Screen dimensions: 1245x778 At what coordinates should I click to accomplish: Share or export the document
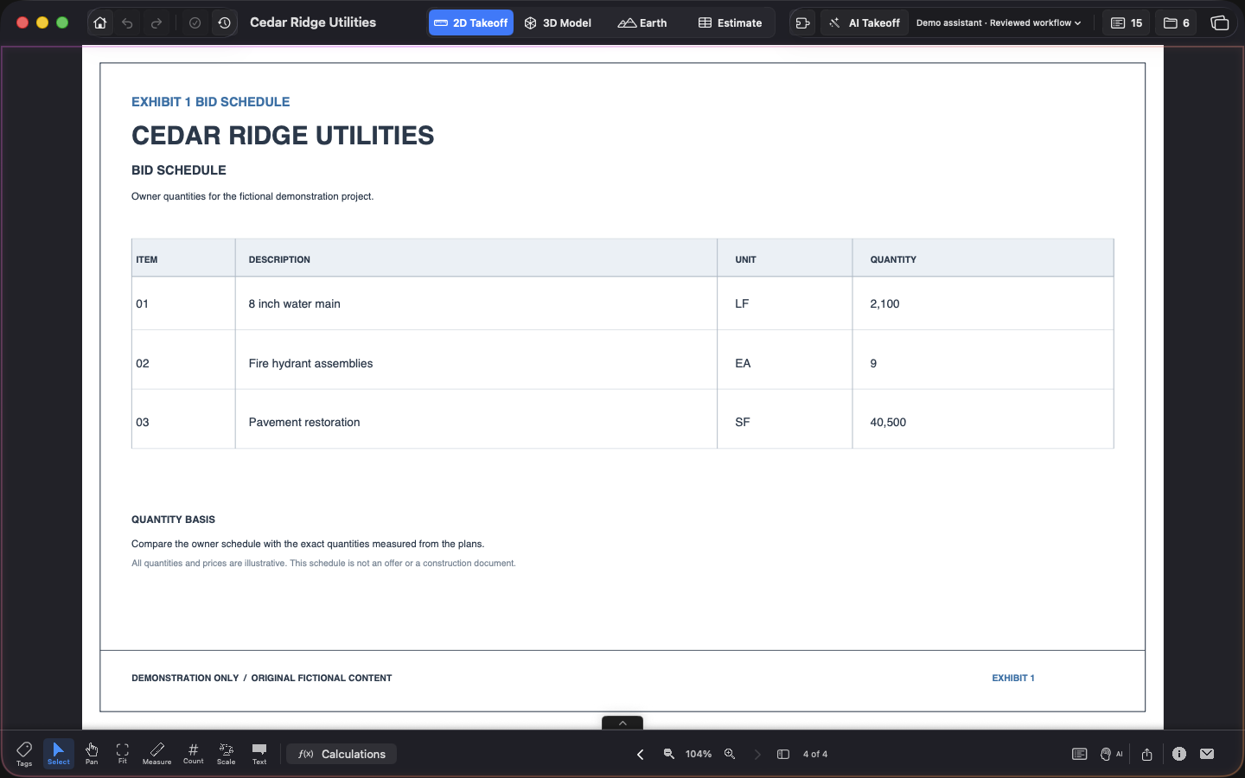coord(1146,755)
